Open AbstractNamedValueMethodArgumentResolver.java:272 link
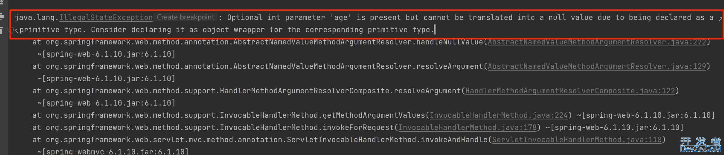This screenshot has height=155, width=724. coord(597,42)
